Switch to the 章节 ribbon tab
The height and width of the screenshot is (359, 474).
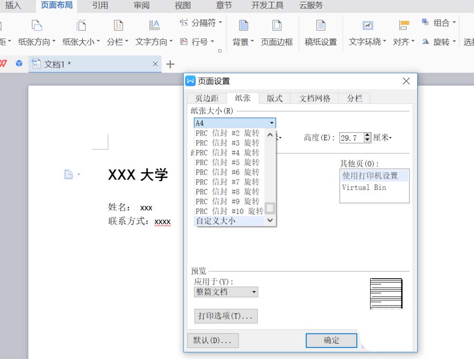click(224, 5)
